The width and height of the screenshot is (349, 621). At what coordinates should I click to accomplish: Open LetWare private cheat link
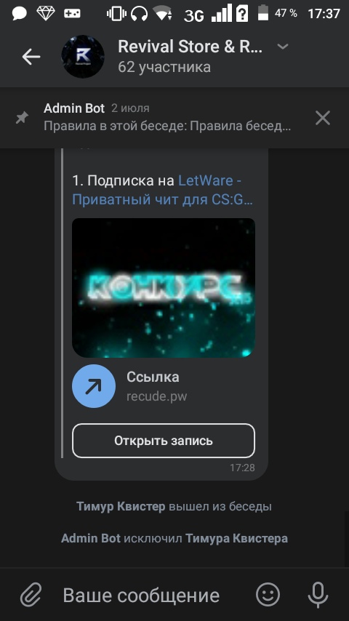click(162, 190)
